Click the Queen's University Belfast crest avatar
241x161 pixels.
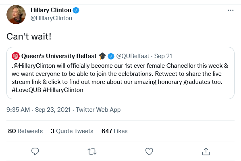[16, 56]
